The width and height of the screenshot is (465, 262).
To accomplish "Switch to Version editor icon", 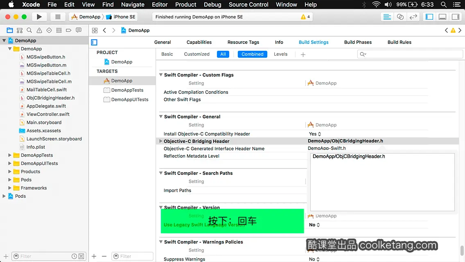I will (x=413, y=17).
